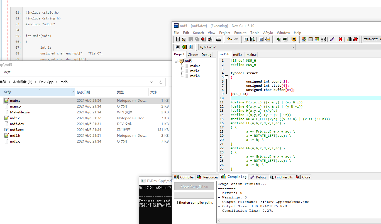Image resolution: width=381 pixels, height=224 pixels.
Task: Click the Compile four-squares icon
Action: (x=304, y=39)
